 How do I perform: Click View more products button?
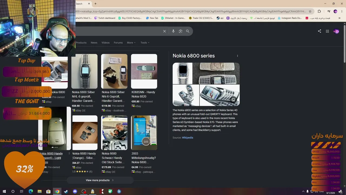(x=100, y=180)
